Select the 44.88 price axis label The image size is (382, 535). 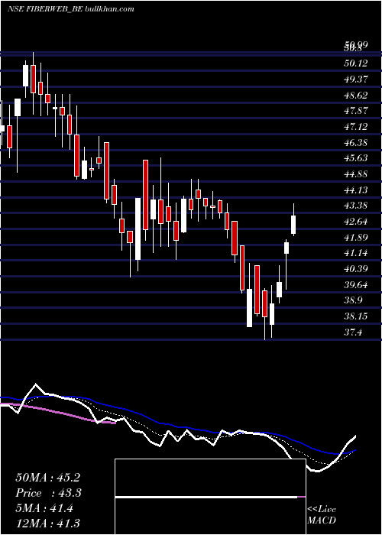point(356,174)
